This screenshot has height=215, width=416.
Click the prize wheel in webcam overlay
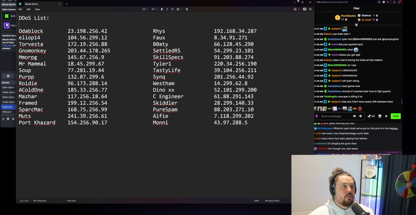point(406,184)
